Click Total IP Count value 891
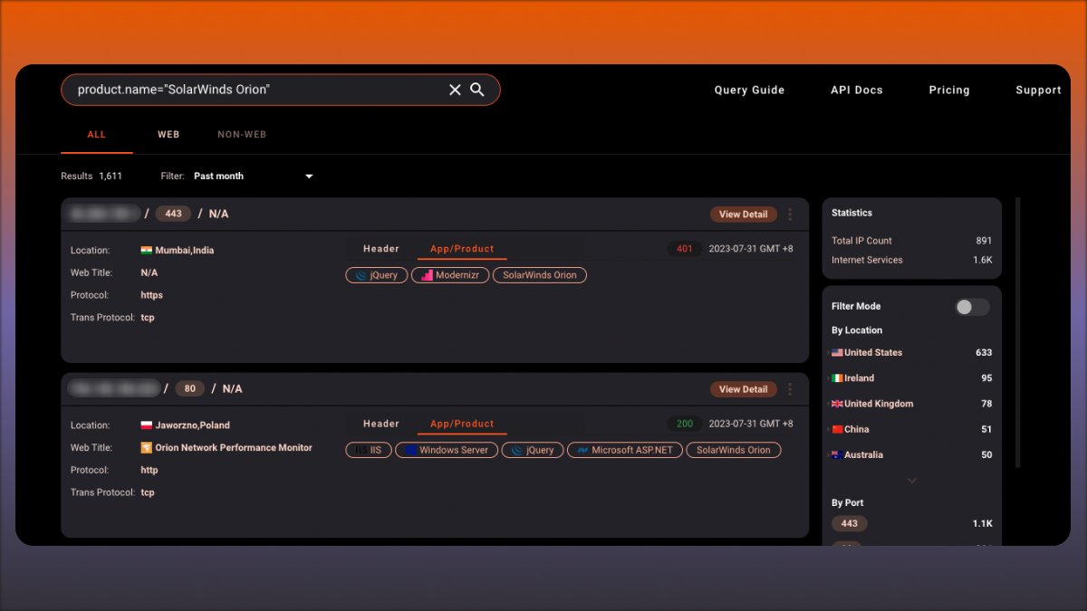This screenshot has height=611, width=1087. 984,241
